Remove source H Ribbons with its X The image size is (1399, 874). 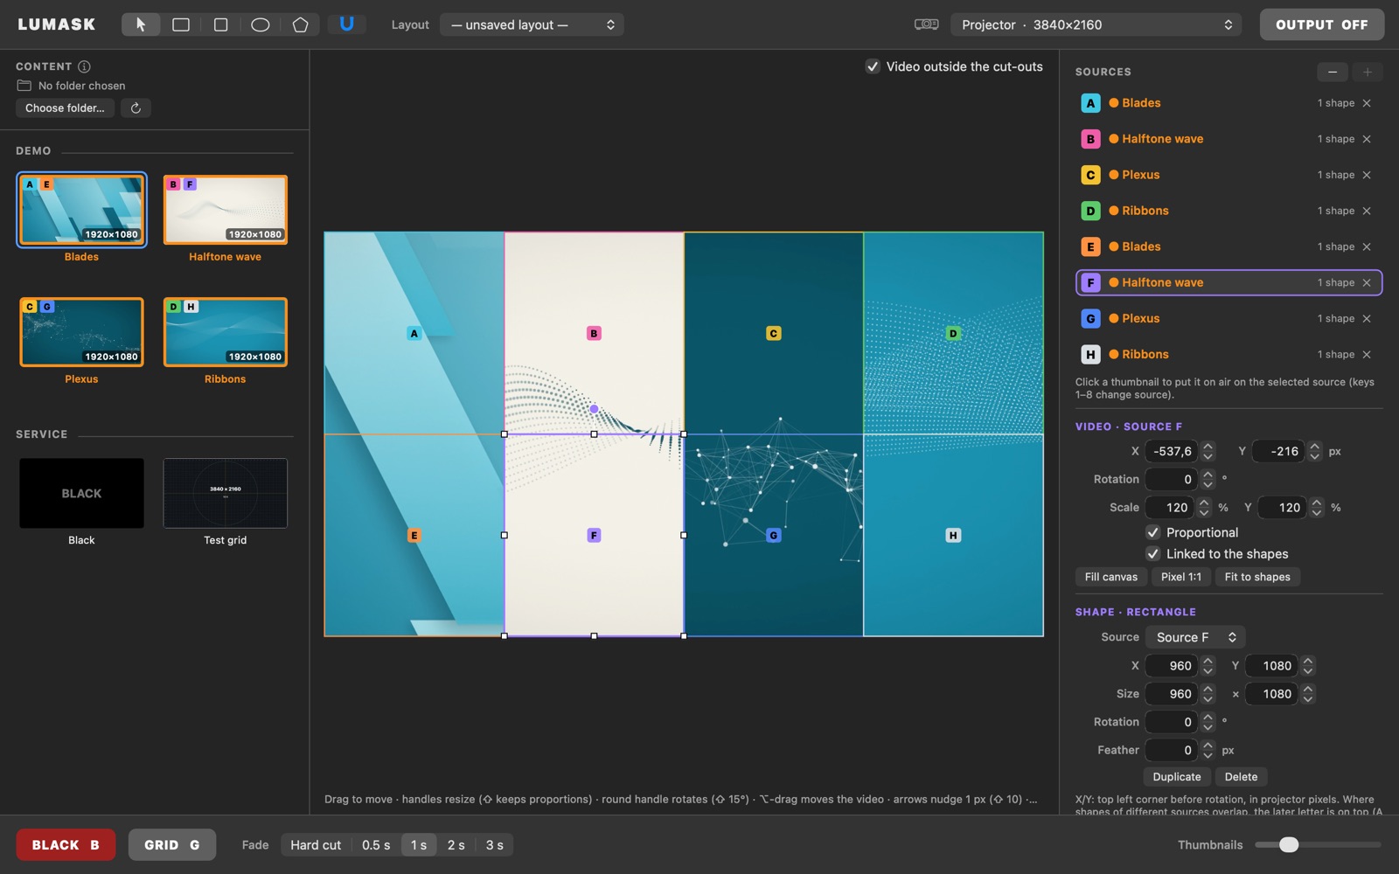(x=1367, y=354)
